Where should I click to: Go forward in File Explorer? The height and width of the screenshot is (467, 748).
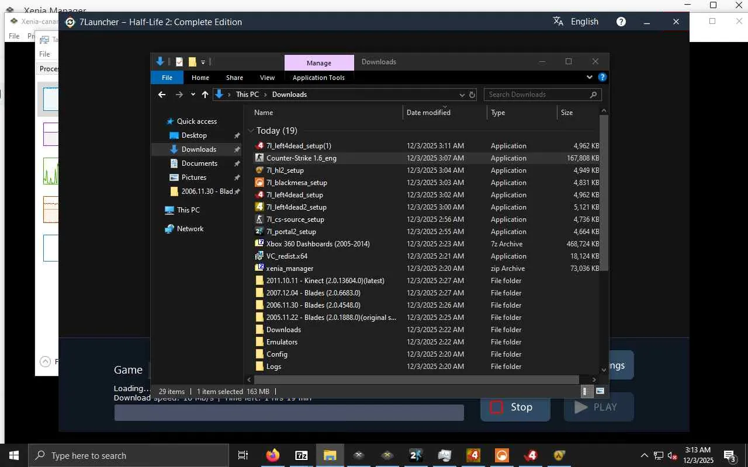pos(179,95)
